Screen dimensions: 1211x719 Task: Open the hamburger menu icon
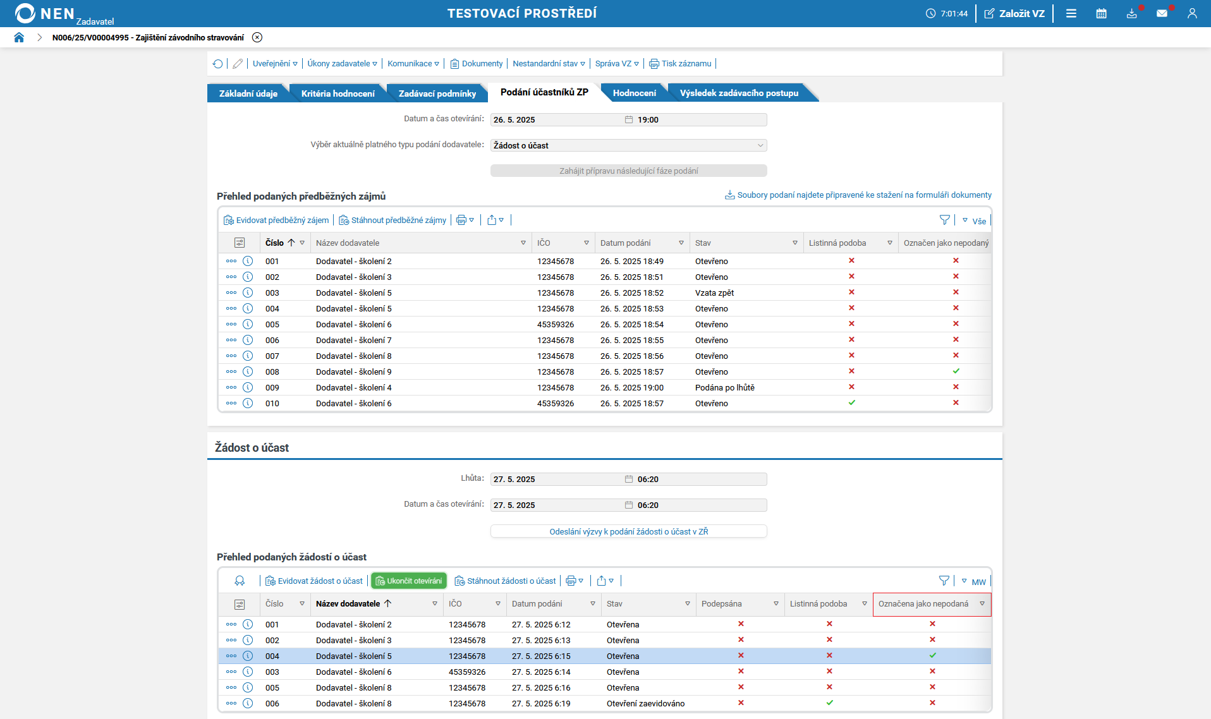(1071, 13)
